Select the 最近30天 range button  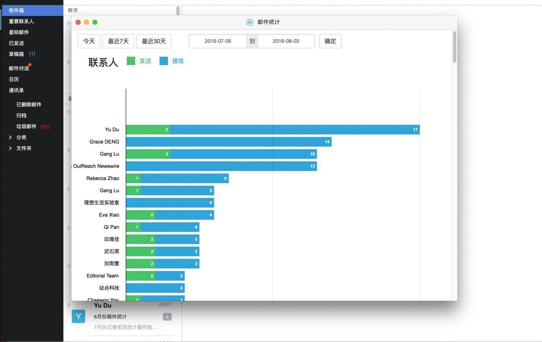(x=154, y=41)
